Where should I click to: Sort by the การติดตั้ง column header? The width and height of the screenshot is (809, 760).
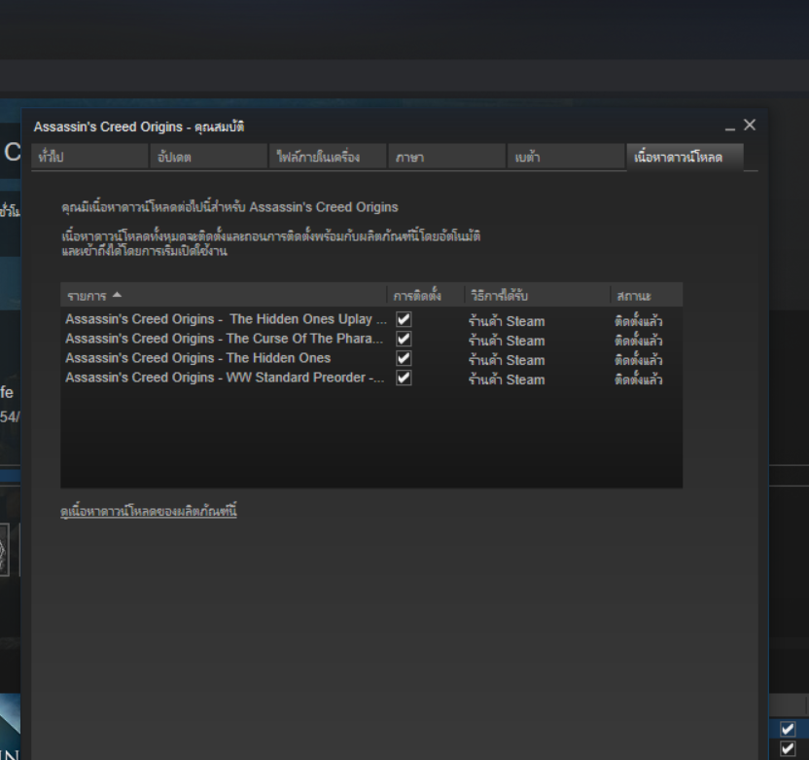(426, 295)
